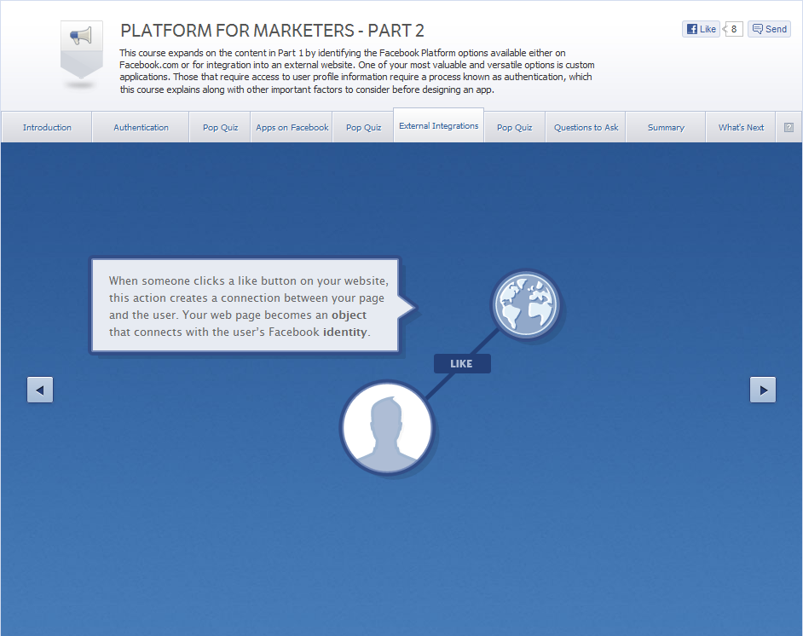Open the Pop Quiz after Authentication
Viewport: 803px width, 636px height.
220,128
